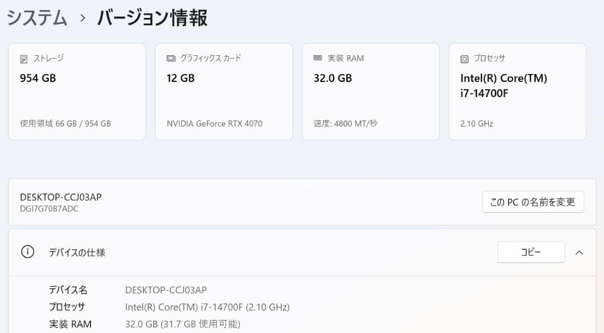Image resolution: width=604 pixels, height=333 pixels.
Task: Select the 32.0 GB RAM card
Action: pyautogui.click(x=370, y=91)
